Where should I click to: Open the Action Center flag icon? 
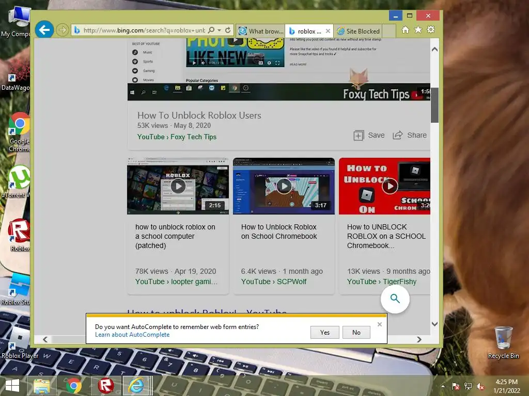click(x=456, y=386)
